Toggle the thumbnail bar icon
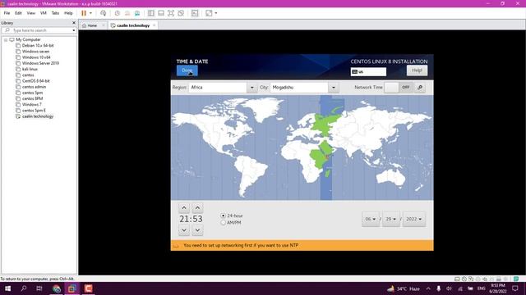 [161, 13]
